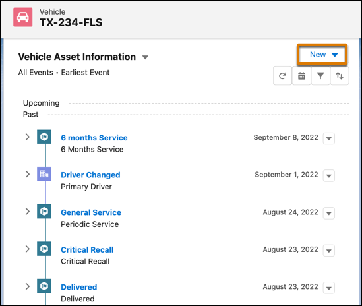Click the pink Vehicle car icon
Screen dimensions: 362x306
23,17
